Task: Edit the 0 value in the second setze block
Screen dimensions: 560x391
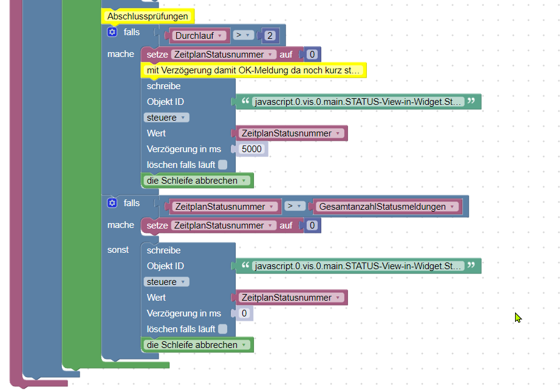Action: coord(312,226)
